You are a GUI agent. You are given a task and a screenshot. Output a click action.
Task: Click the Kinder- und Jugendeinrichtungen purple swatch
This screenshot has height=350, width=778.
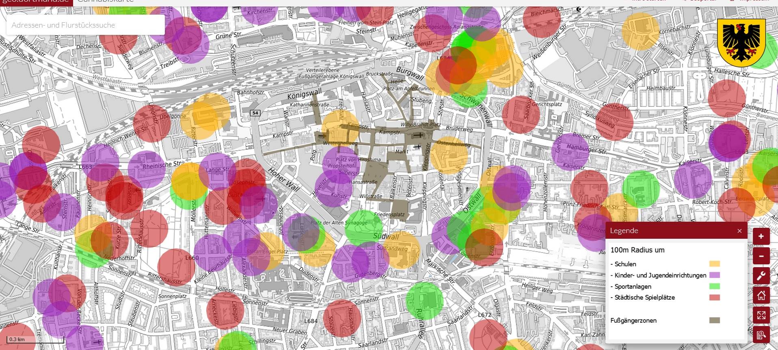(x=714, y=275)
